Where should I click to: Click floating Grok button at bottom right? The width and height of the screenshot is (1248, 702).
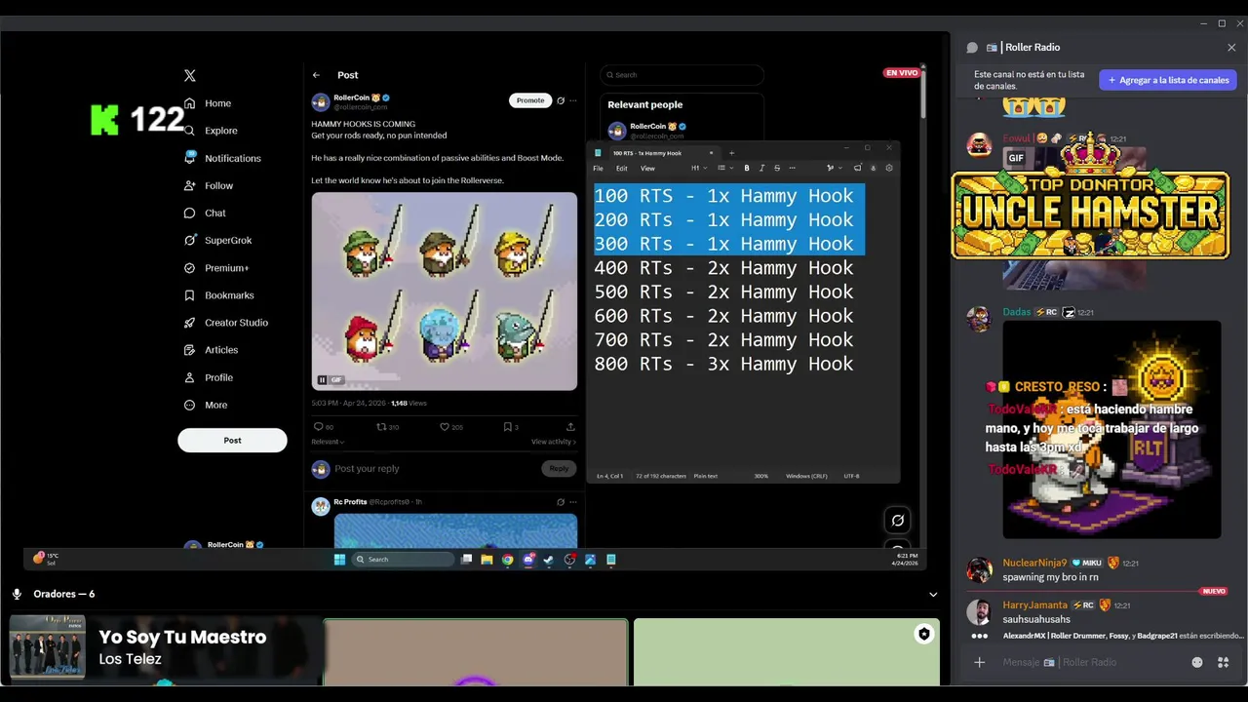[x=898, y=521]
